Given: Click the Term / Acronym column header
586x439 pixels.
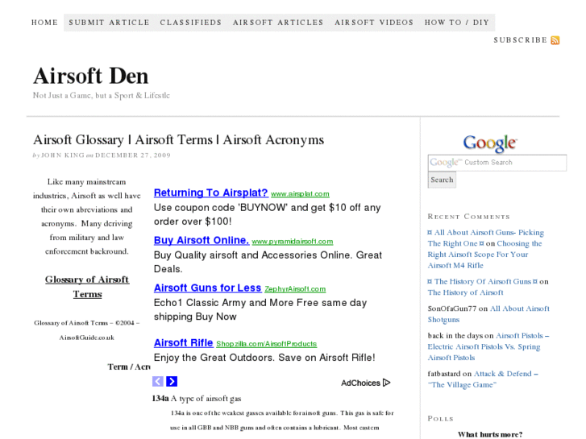Looking at the screenshot, I should pyautogui.click(x=129, y=367).
